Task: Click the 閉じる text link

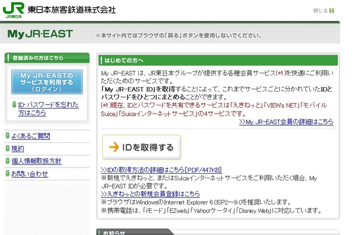Action: coord(320,10)
